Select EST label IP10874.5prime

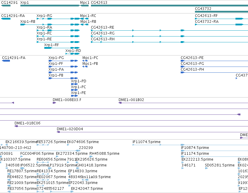tap(195, 148)
